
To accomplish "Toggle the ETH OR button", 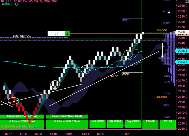I will tap(150, 124).
